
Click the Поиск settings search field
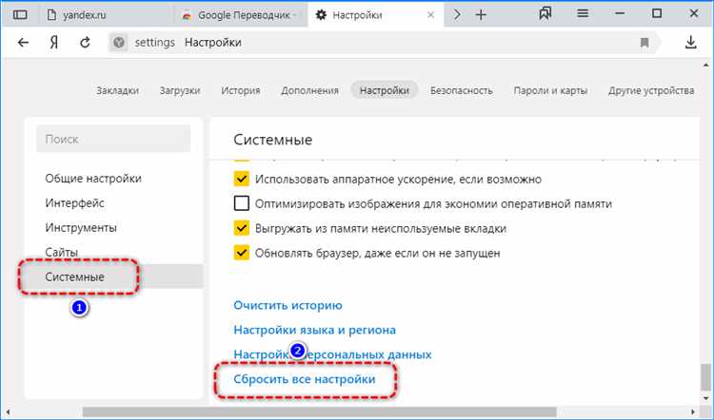[x=113, y=139]
